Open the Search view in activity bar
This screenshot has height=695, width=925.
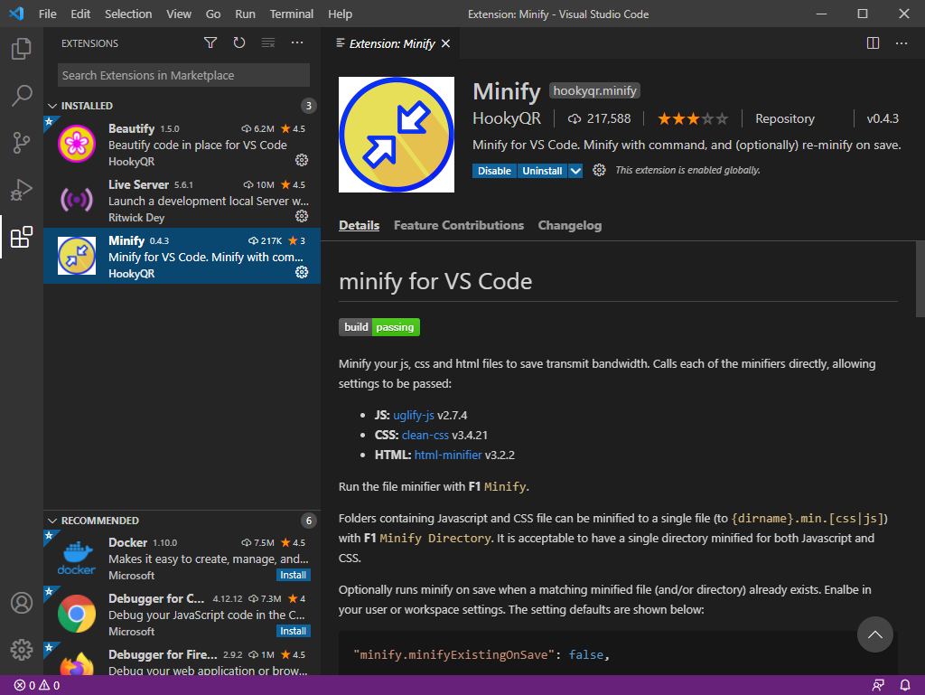tap(22, 96)
